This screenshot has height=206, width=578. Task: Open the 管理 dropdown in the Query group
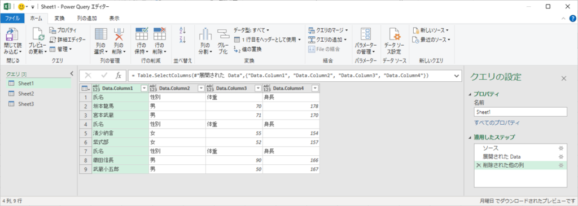[61, 49]
